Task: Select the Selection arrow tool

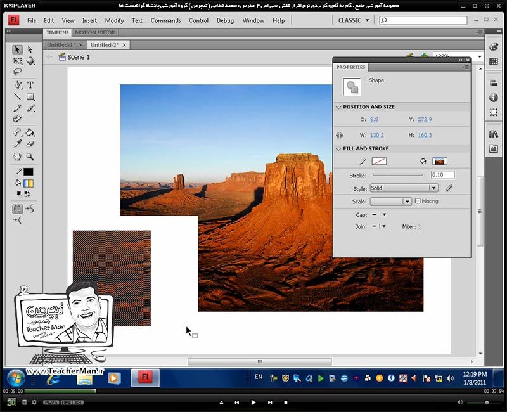Action: [18, 49]
